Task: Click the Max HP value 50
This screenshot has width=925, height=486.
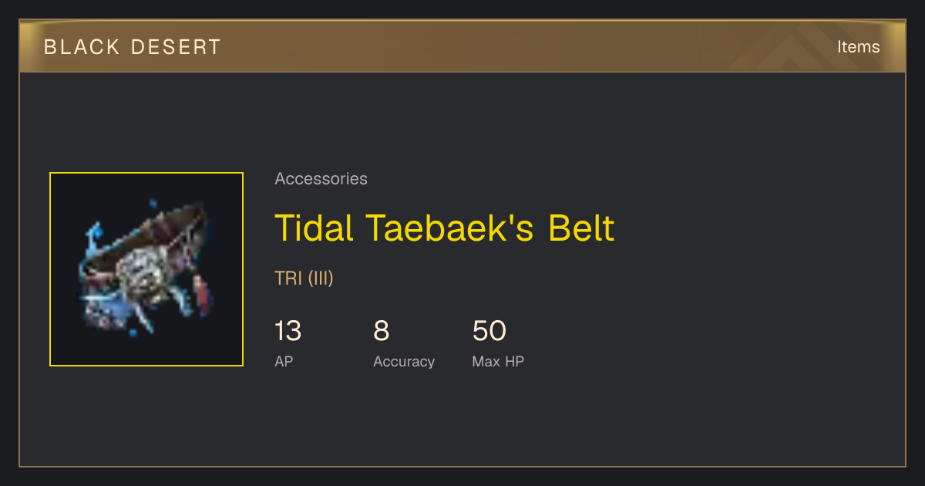Action: (x=489, y=331)
